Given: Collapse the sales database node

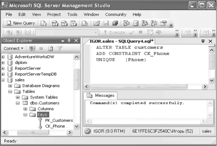Looking at the screenshot, I should pos(3,80).
